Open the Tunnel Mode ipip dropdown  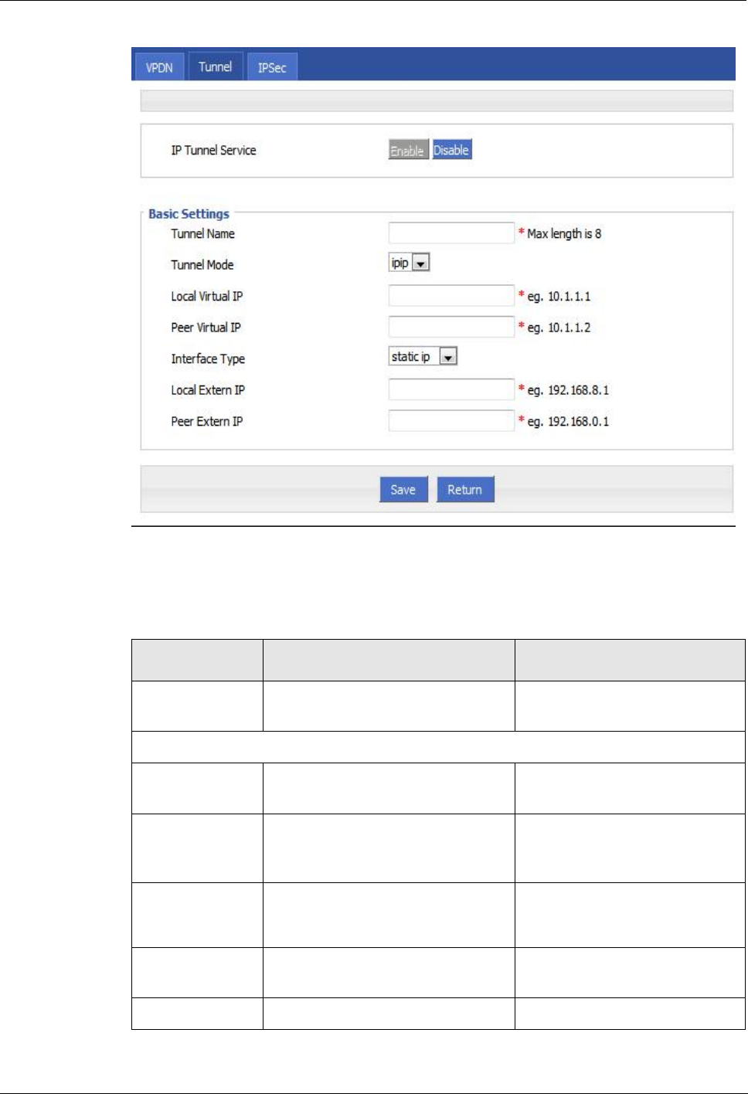tap(409, 263)
